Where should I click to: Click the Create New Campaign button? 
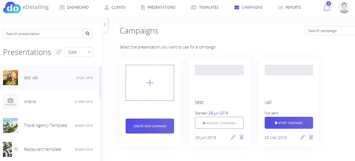point(150,126)
